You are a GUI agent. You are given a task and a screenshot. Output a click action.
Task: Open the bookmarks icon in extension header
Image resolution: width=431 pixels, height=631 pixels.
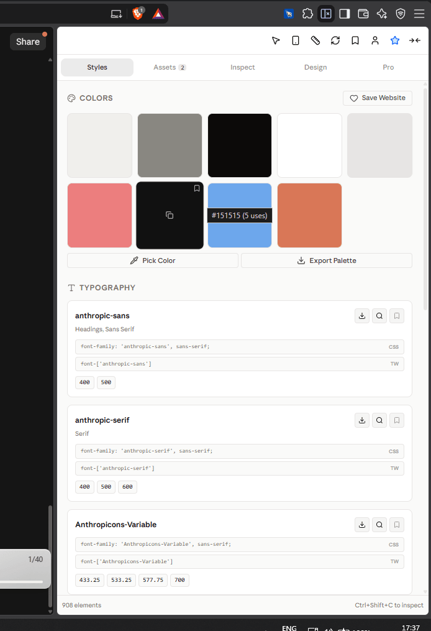355,40
